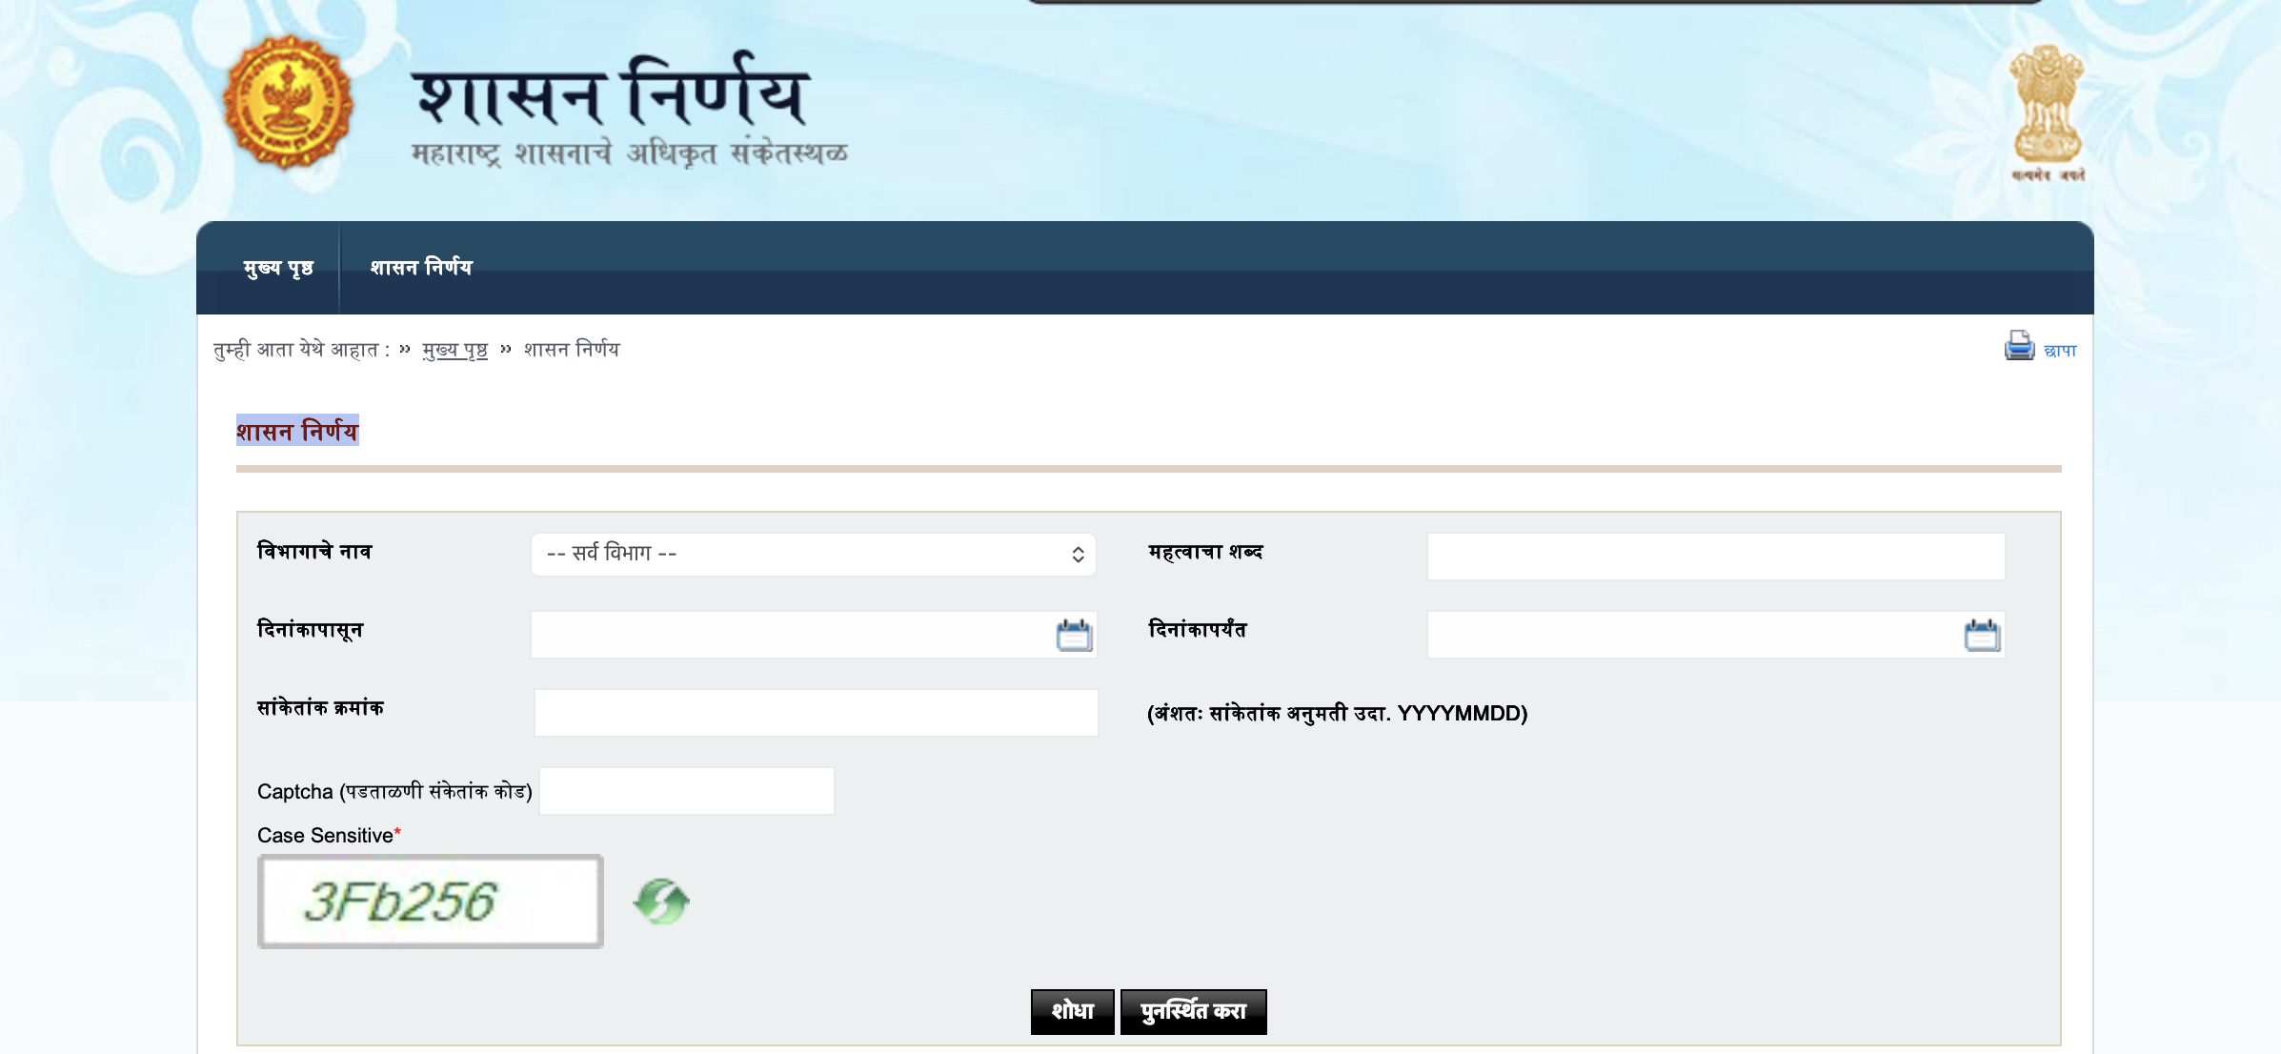Image resolution: width=2281 pixels, height=1054 pixels.
Task: Click the Indian national emblem icon
Action: click(x=2048, y=107)
